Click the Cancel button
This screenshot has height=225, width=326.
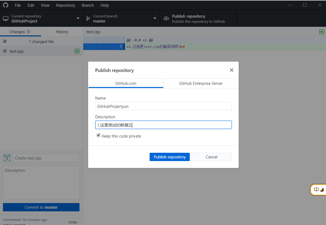[x=211, y=157]
